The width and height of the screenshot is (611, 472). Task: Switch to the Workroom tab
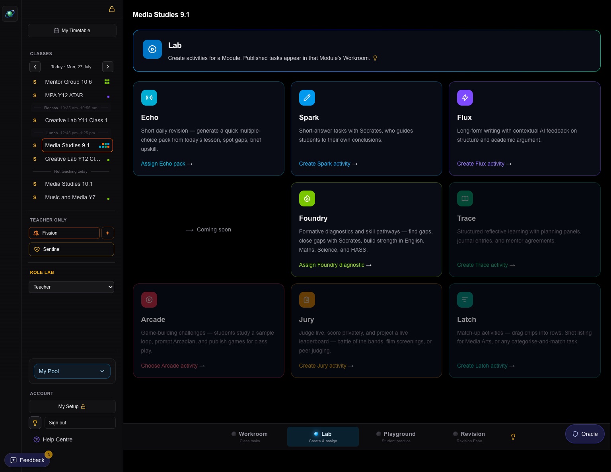pyautogui.click(x=250, y=437)
